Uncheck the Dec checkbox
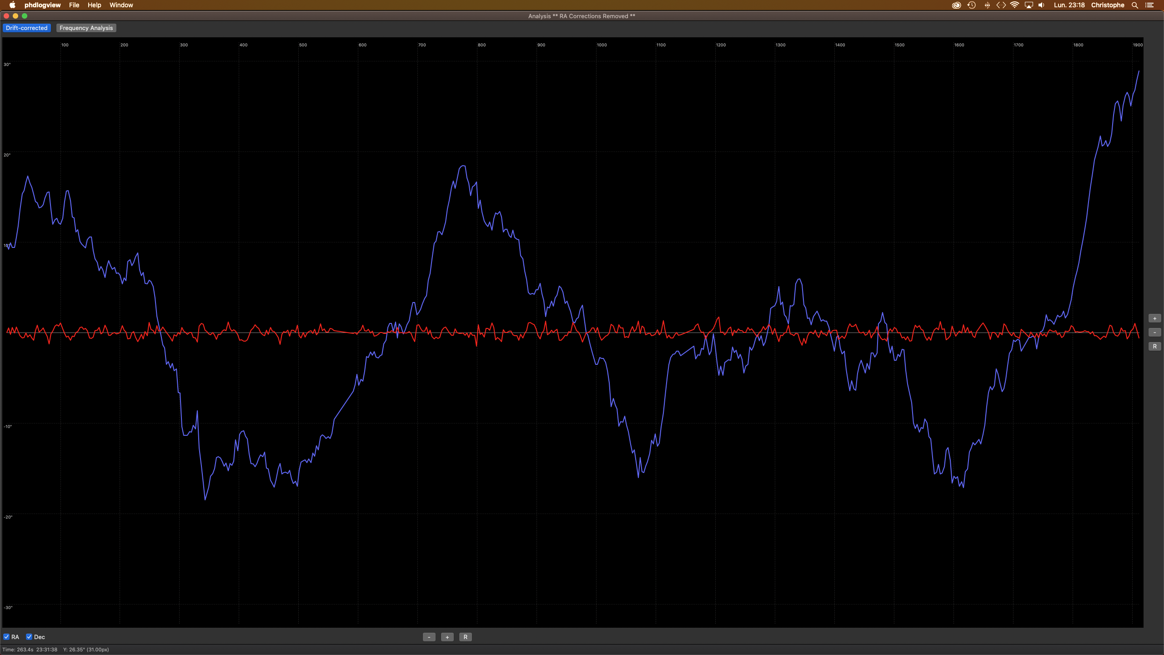The width and height of the screenshot is (1164, 655). pos(29,637)
